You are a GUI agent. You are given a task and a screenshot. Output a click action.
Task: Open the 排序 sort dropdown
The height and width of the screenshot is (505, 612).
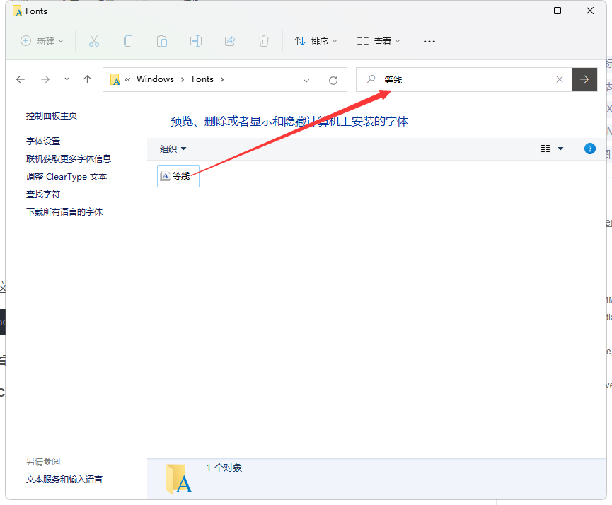pyautogui.click(x=315, y=41)
